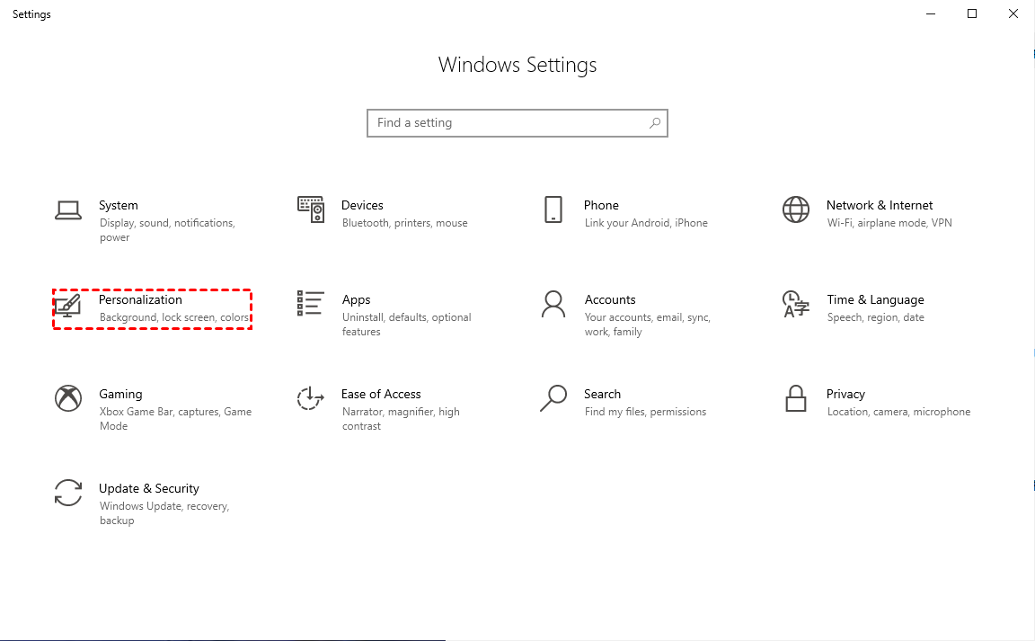Click the Personalization paintbrush icon
The height and width of the screenshot is (641, 1035).
click(x=68, y=305)
